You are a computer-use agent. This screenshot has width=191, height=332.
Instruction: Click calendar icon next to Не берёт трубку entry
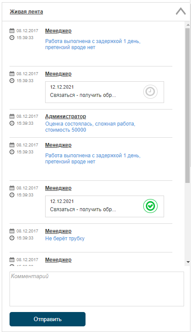click(12, 231)
